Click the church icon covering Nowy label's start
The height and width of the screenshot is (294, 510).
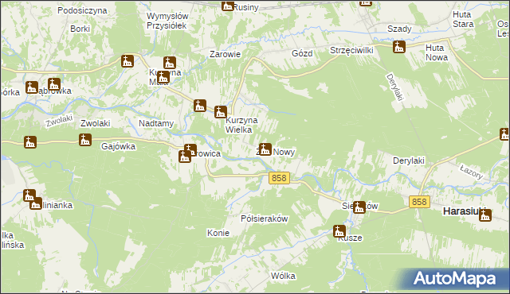pos(265,149)
